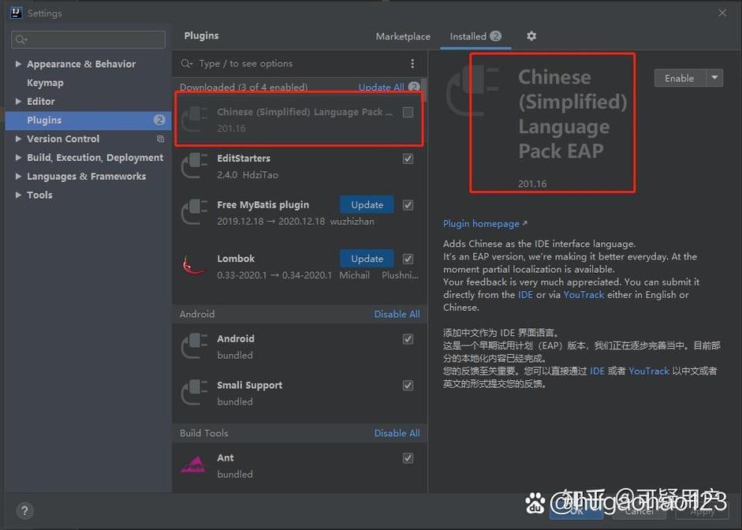Disable the Lombok plugin checkbox

pyautogui.click(x=408, y=259)
